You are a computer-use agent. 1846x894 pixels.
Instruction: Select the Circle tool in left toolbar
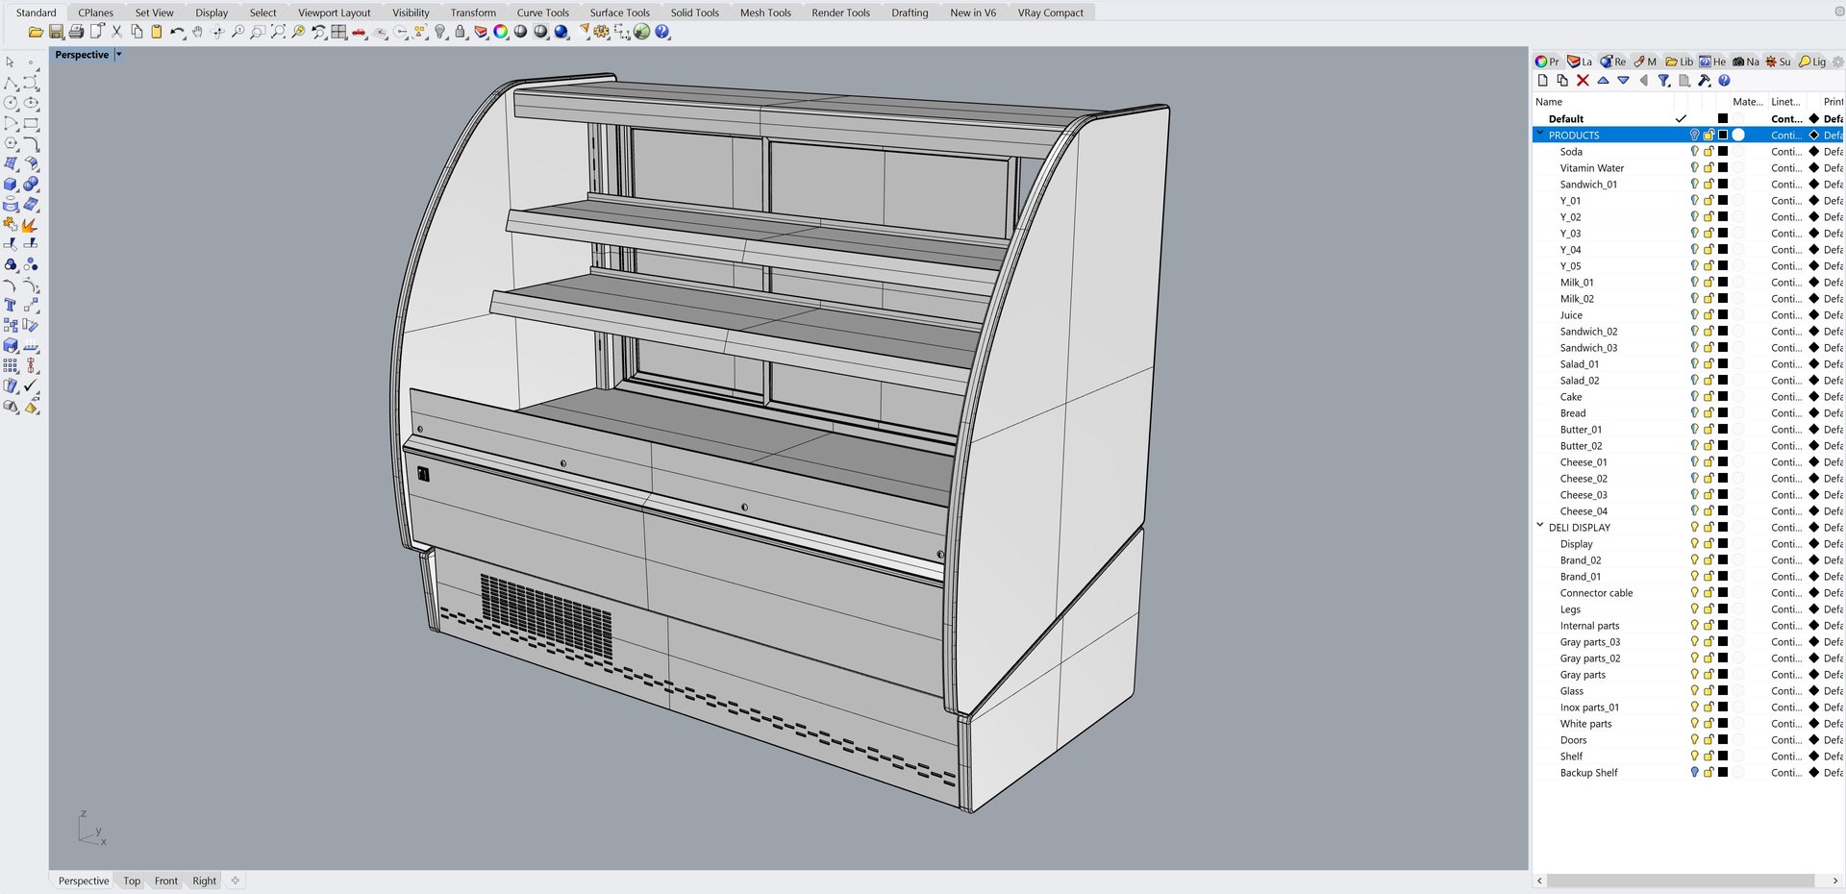[11, 103]
